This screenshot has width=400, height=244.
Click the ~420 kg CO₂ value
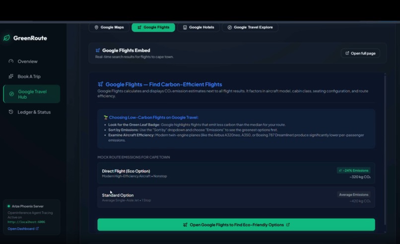click(360, 201)
